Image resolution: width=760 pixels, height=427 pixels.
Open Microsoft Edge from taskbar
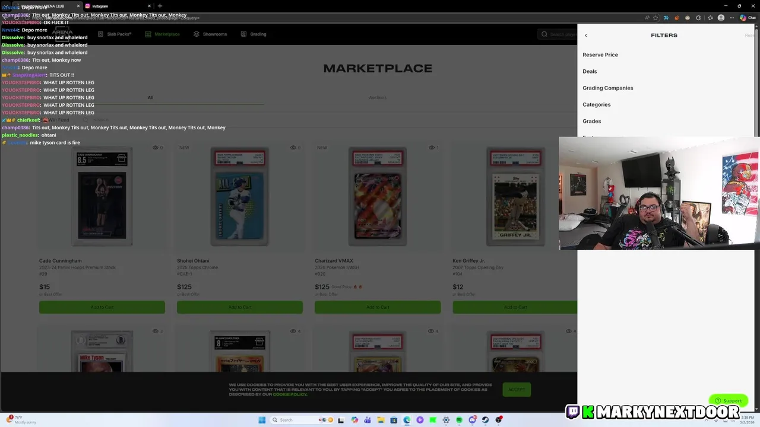pos(407,420)
